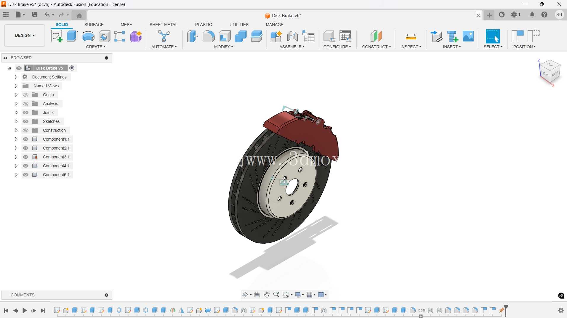Hide the Component1:1 visibility eye
Viewport: 567px width, 318px height.
click(x=26, y=139)
